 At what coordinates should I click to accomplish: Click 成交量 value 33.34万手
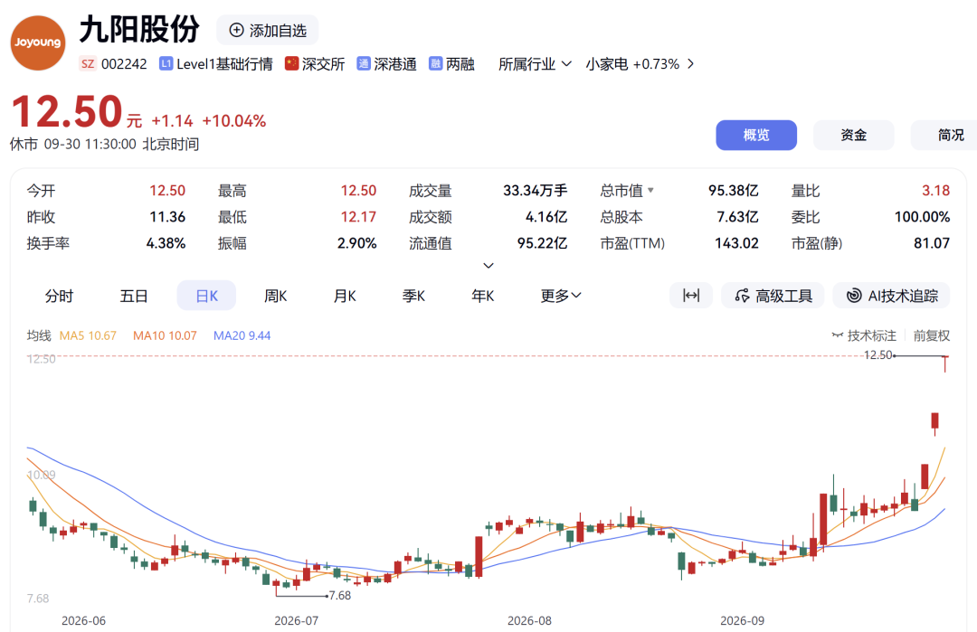point(536,190)
